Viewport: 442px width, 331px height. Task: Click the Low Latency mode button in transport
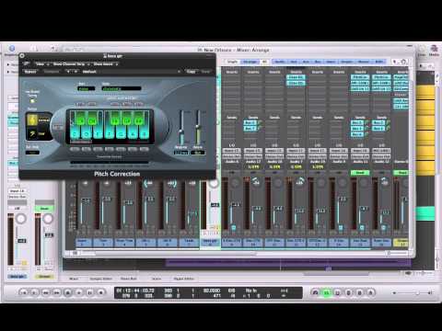315,292
